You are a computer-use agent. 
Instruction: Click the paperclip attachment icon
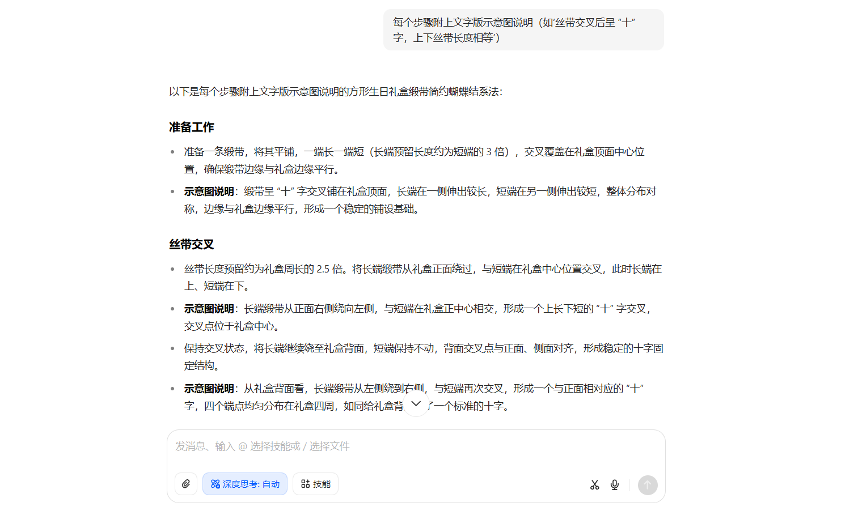click(186, 484)
